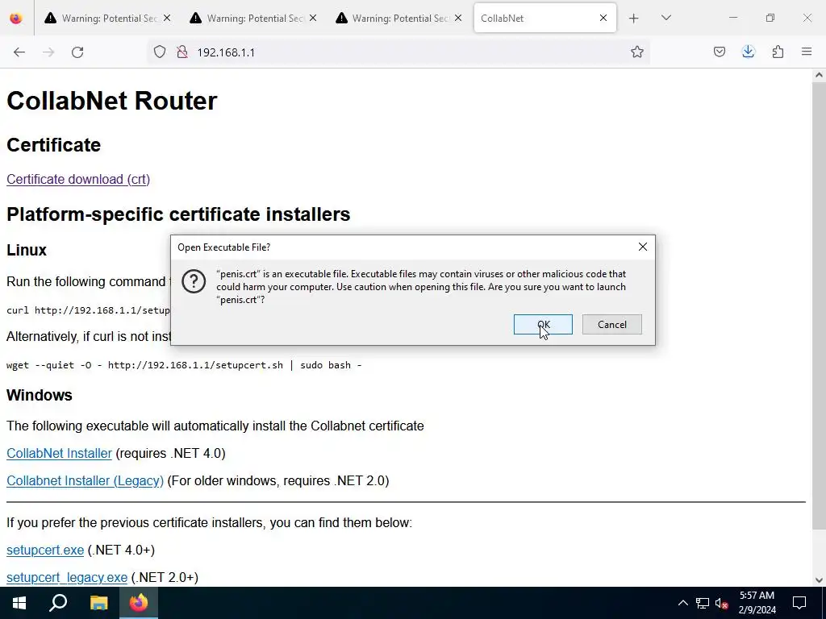The image size is (826, 619).
Task: Switch to the second Warning tab
Action: click(254, 19)
